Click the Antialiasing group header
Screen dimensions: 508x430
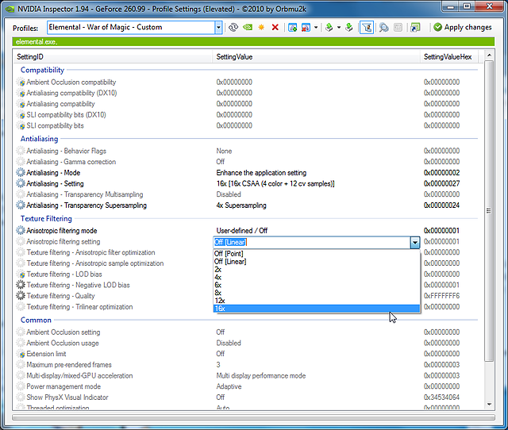pyautogui.click(x=39, y=139)
